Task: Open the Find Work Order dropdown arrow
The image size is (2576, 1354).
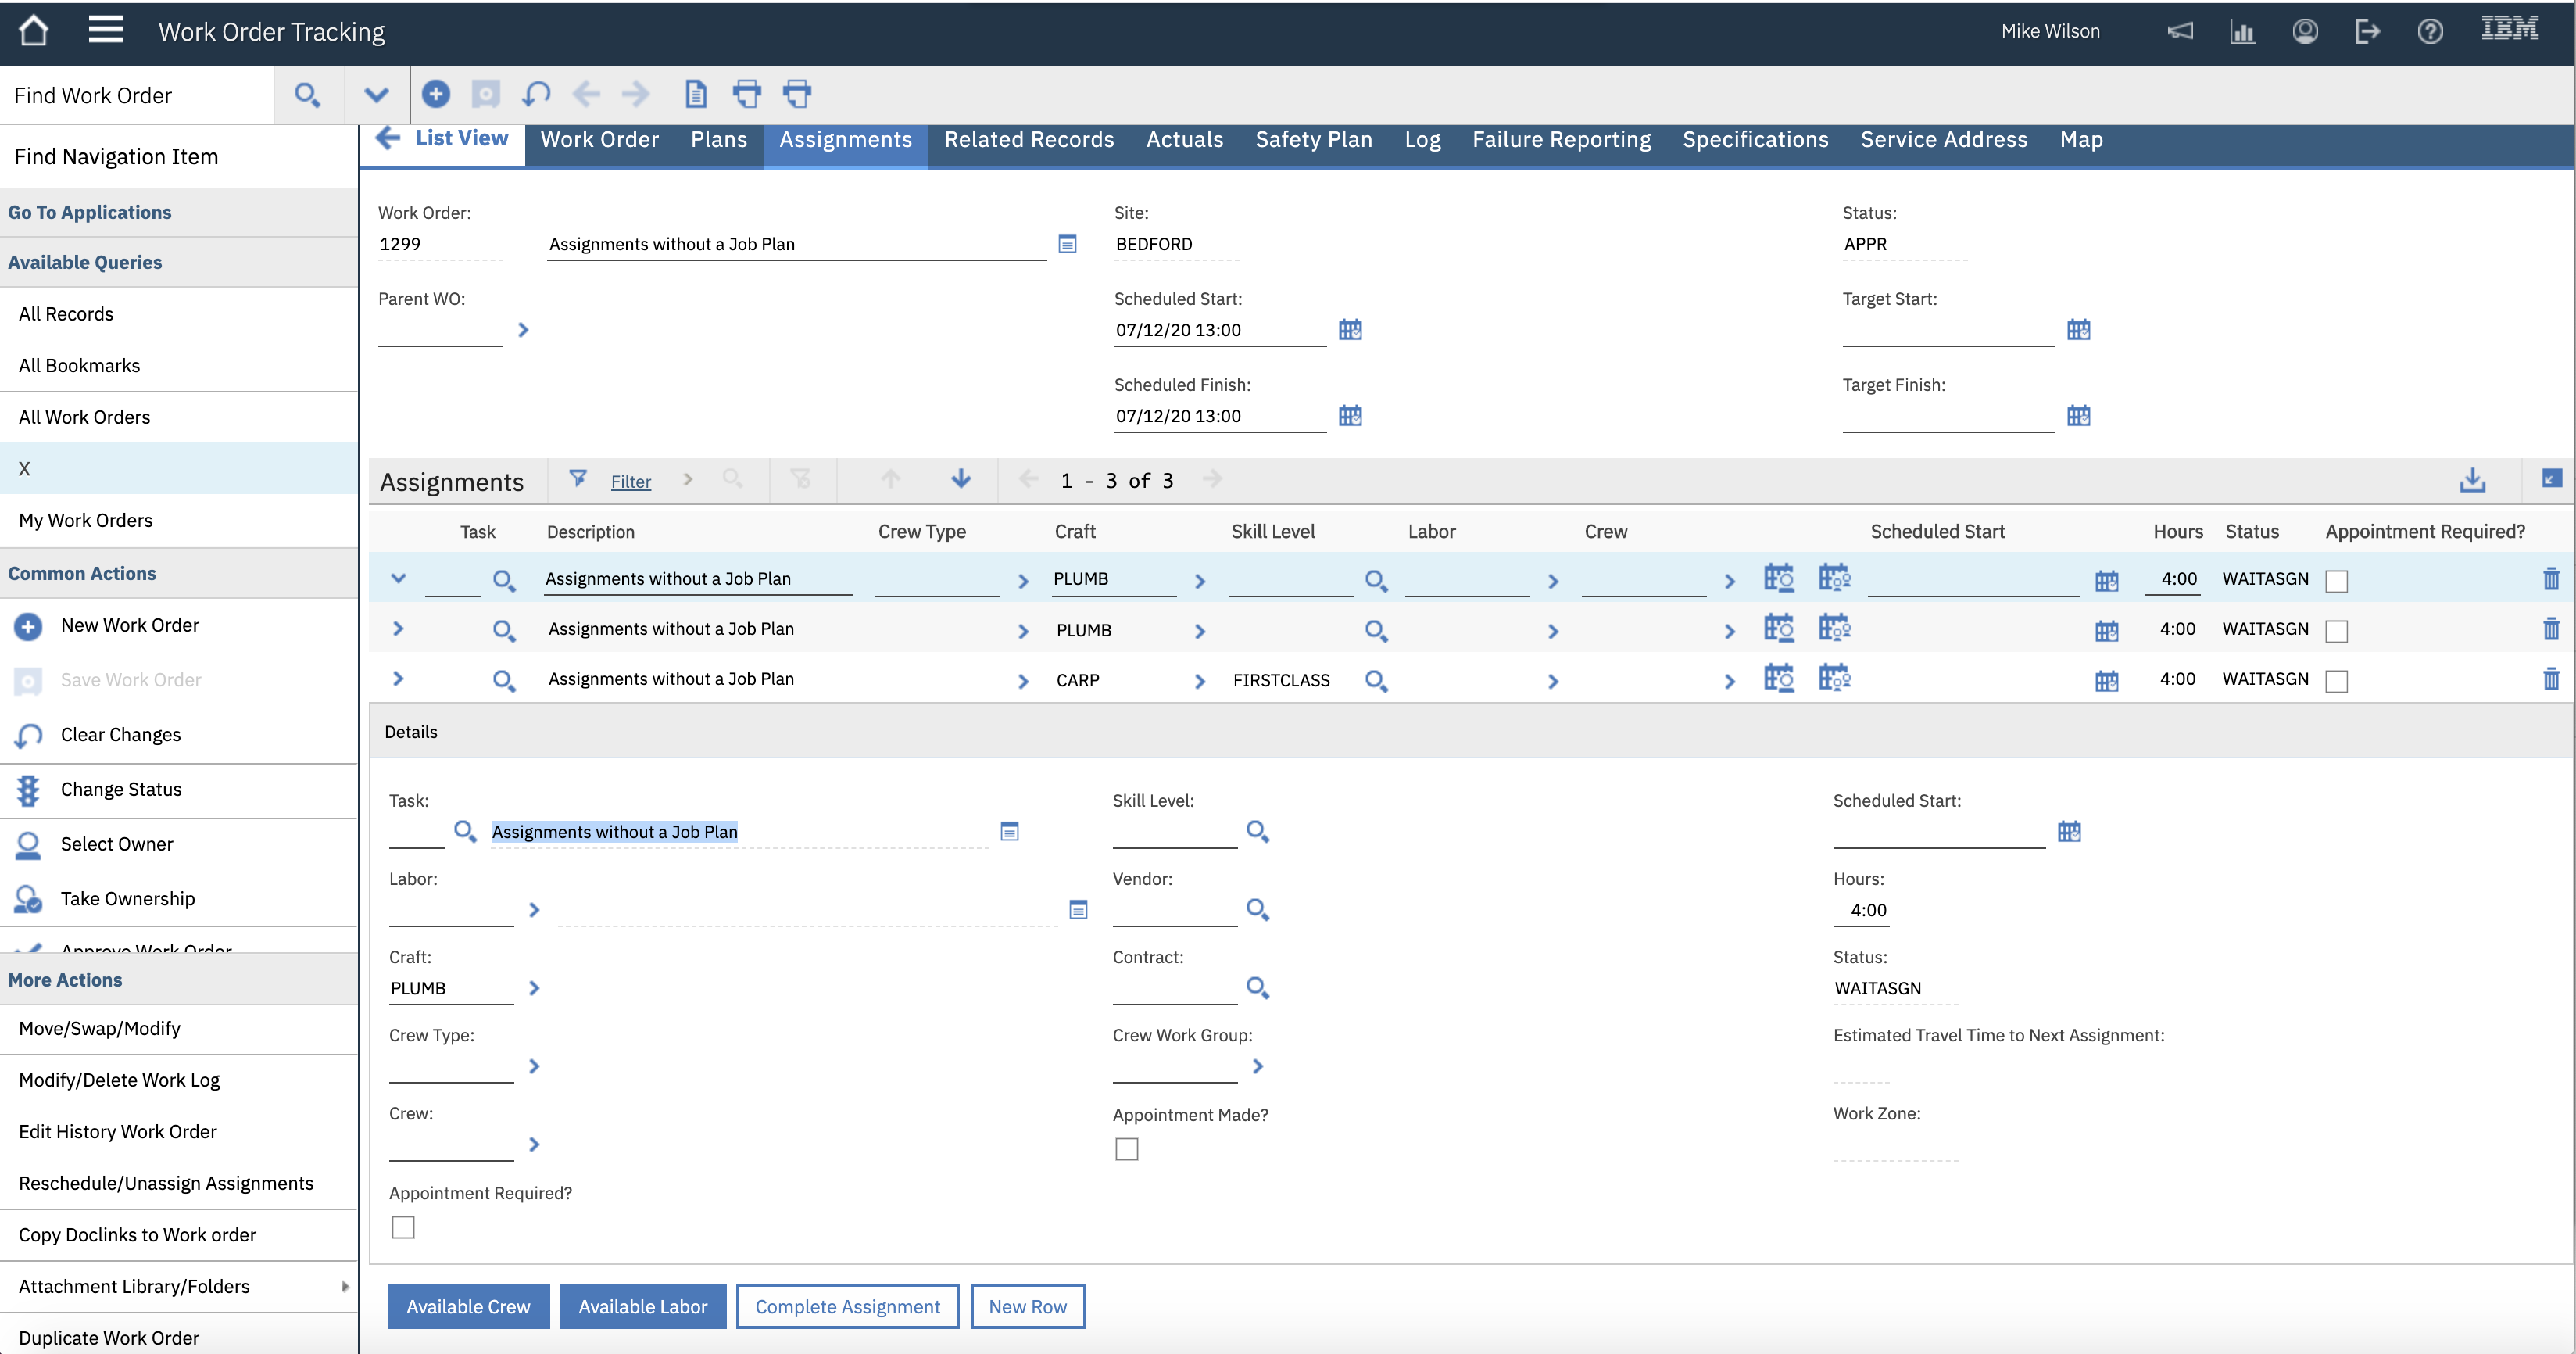Action: click(x=376, y=95)
